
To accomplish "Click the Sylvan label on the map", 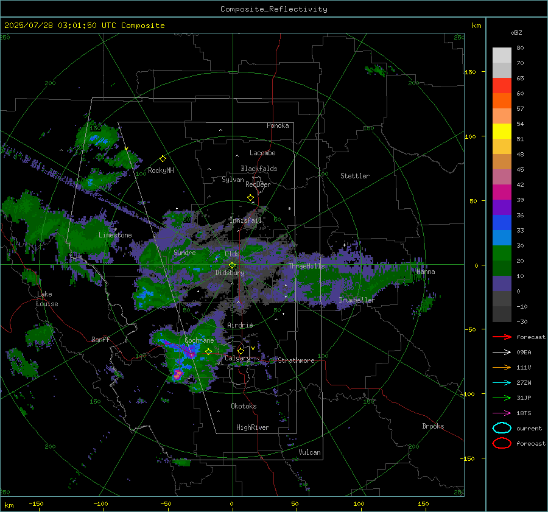I will pyautogui.click(x=233, y=180).
